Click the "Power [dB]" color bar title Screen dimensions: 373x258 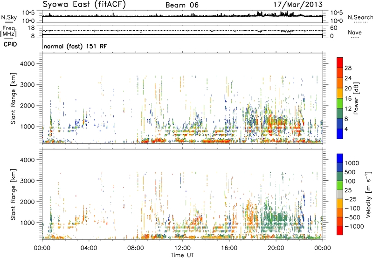(356, 98)
